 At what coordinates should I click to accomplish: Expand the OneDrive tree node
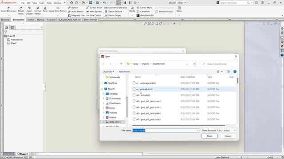click(102, 83)
